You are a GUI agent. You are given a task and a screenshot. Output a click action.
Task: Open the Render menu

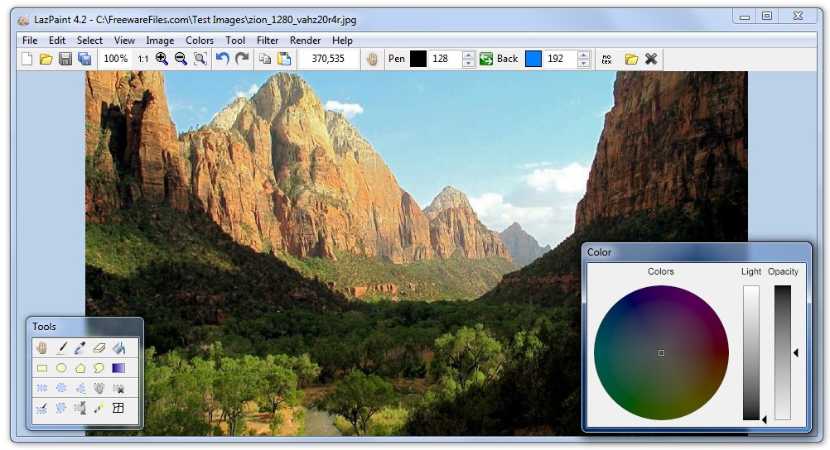click(x=305, y=41)
